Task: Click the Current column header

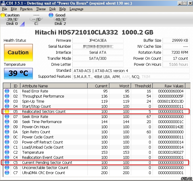Action: click(99, 86)
